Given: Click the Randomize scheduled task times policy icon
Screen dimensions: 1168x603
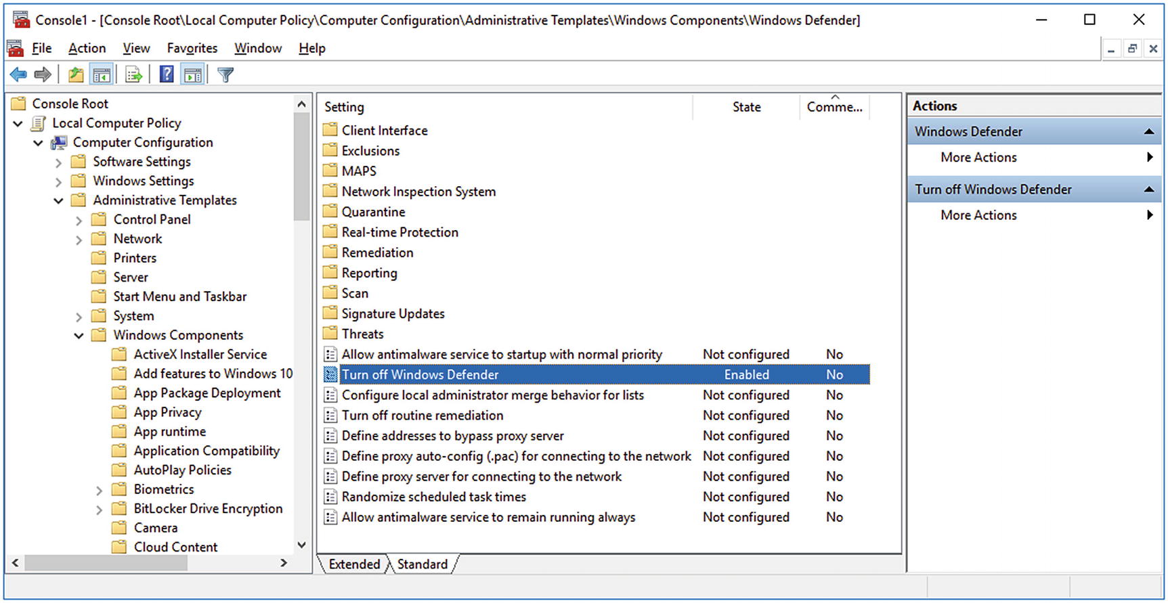Looking at the screenshot, I should 330,497.
